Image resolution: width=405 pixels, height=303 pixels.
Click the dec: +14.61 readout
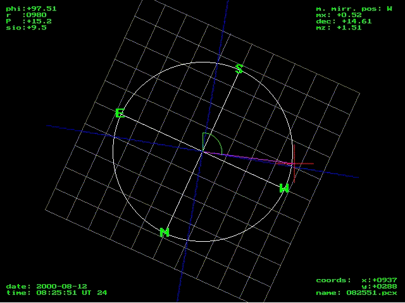tap(344, 21)
